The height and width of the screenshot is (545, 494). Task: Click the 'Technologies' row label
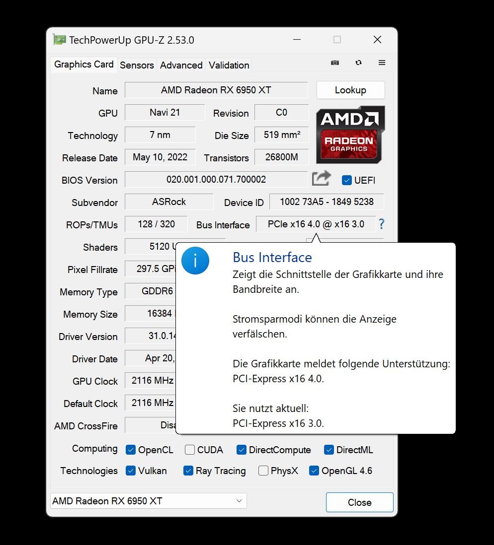click(89, 471)
